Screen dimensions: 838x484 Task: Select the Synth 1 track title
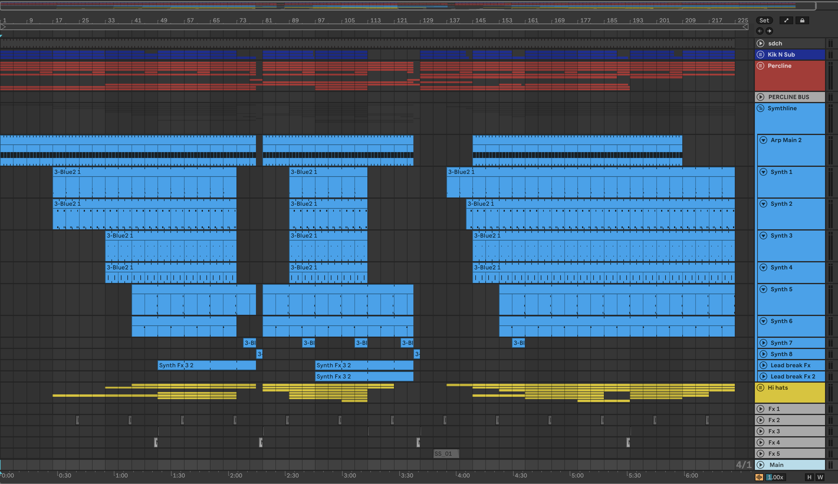(x=781, y=172)
